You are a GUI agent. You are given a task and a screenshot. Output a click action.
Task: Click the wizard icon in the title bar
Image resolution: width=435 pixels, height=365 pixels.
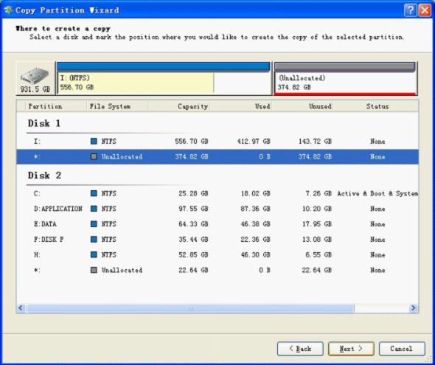(x=8, y=10)
